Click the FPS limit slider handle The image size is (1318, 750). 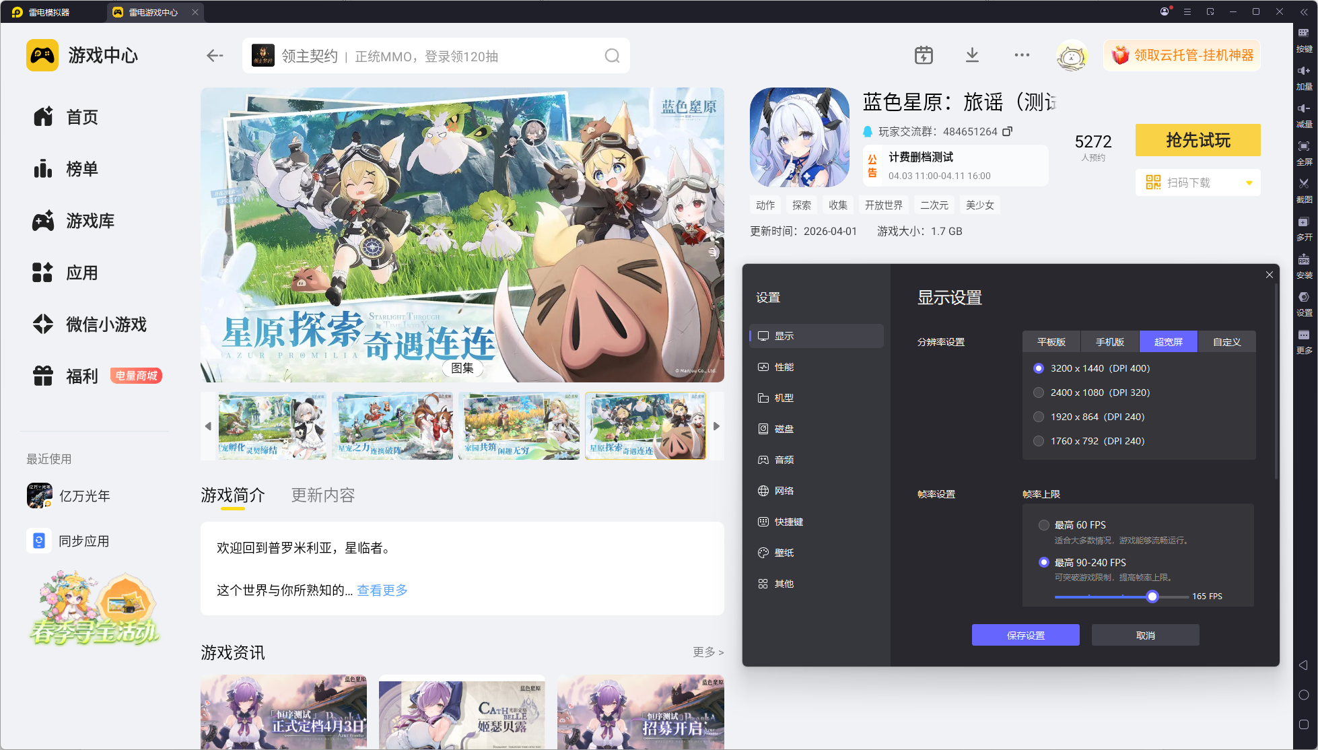1152,596
